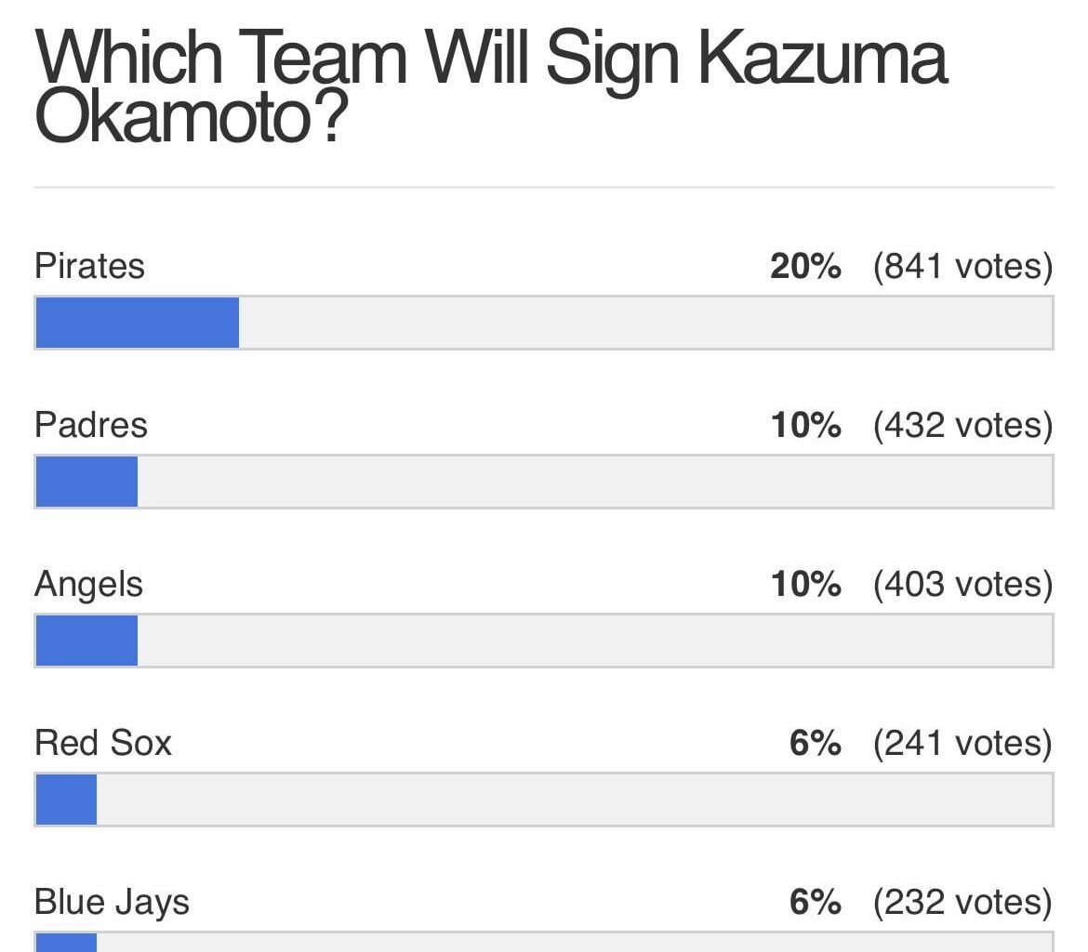Select the Angels poll option label
This screenshot has width=1088, height=952.
click(88, 584)
